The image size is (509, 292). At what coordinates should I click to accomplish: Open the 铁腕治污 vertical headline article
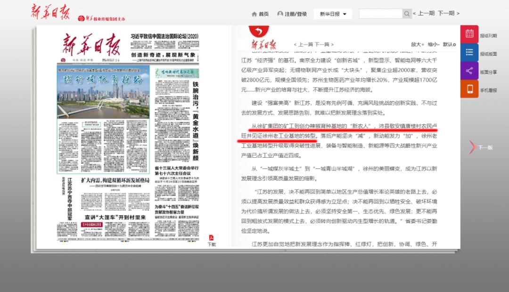point(196,121)
